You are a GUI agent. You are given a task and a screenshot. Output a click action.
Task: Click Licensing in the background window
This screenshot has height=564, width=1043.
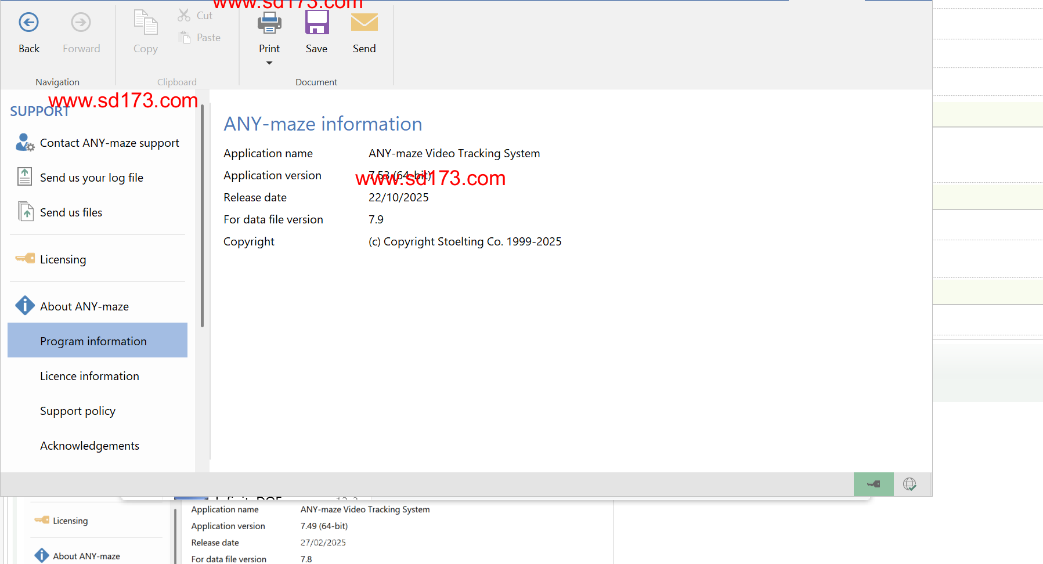[70, 520]
